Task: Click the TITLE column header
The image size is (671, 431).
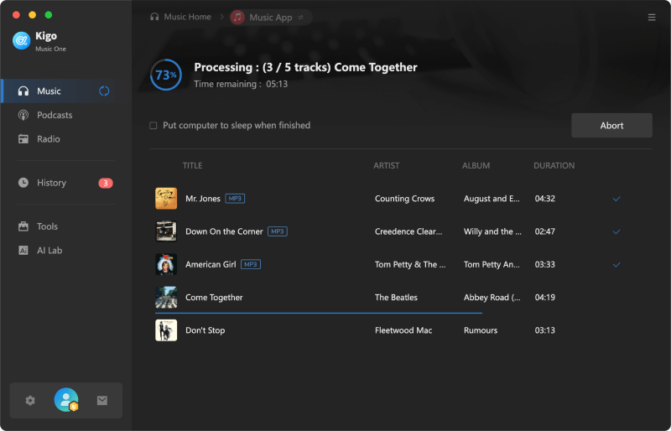Action: pos(193,166)
